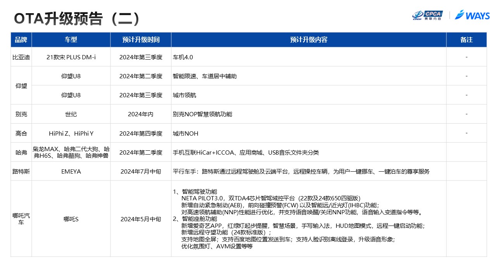Image resolution: width=496 pixels, height=279 pixels.
Task: Select the HiPhi Z、HiPhi Y cell
Action: click(x=71, y=133)
